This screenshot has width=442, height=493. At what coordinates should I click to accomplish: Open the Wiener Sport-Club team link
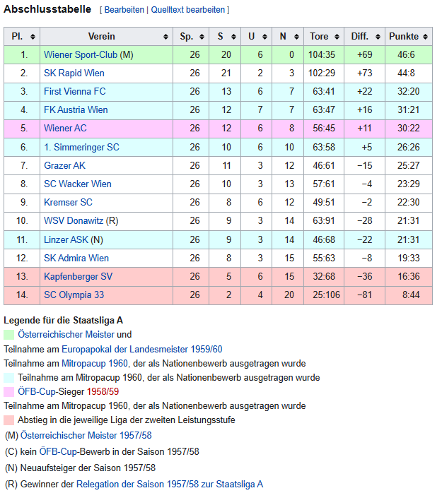(80, 54)
